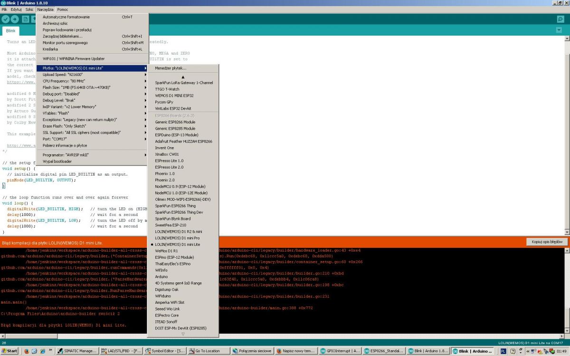Open the Pomoc menu
The image size is (570, 356).
click(63, 9)
